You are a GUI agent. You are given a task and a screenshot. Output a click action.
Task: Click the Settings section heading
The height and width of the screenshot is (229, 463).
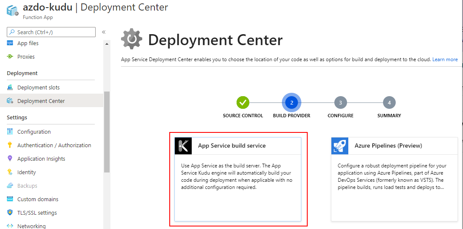[17, 117]
